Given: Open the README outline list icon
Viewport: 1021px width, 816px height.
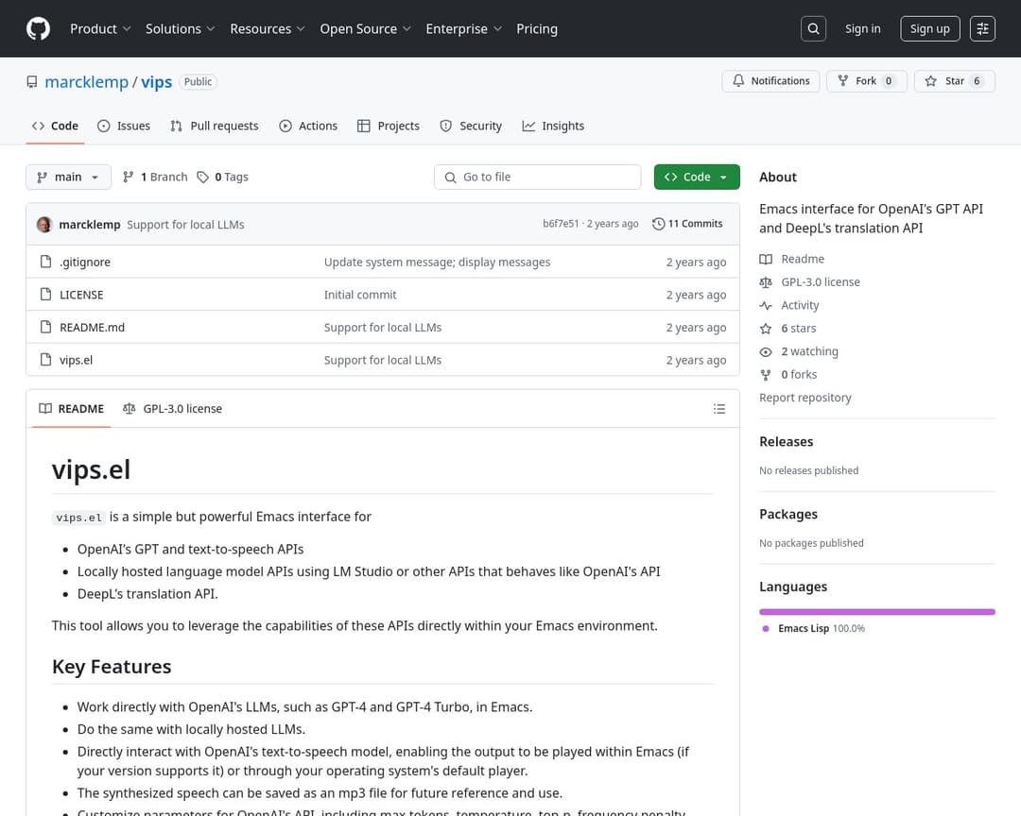Looking at the screenshot, I should [718, 409].
